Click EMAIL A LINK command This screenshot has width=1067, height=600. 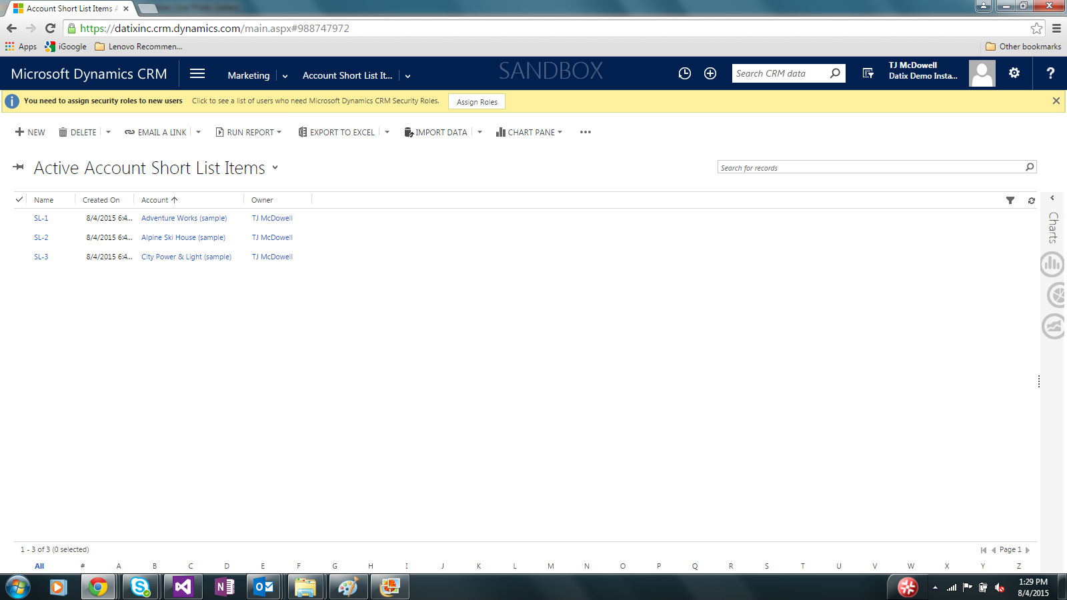155,132
